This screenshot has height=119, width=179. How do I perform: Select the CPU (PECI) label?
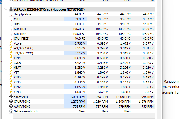coord(21,39)
